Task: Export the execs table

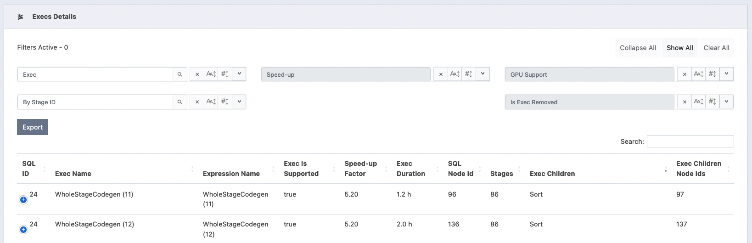Action: pos(33,127)
